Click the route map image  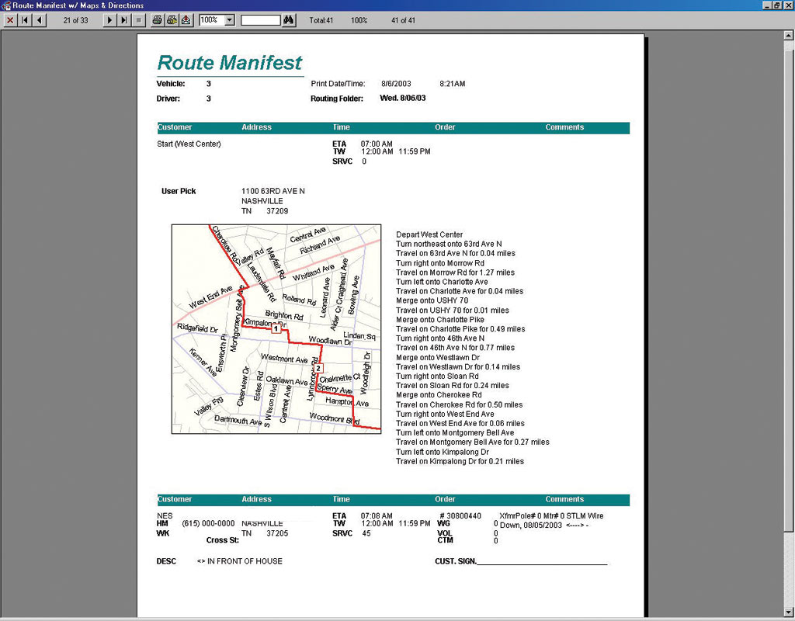pyautogui.click(x=276, y=329)
